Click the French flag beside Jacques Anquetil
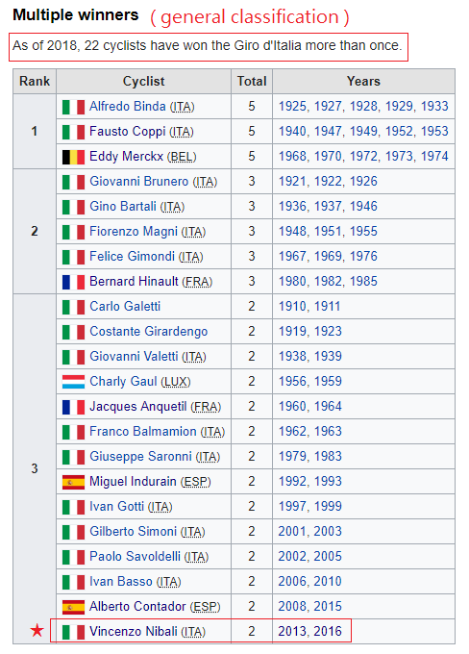The width and height of the screenshot is (469, 654). 73,407
